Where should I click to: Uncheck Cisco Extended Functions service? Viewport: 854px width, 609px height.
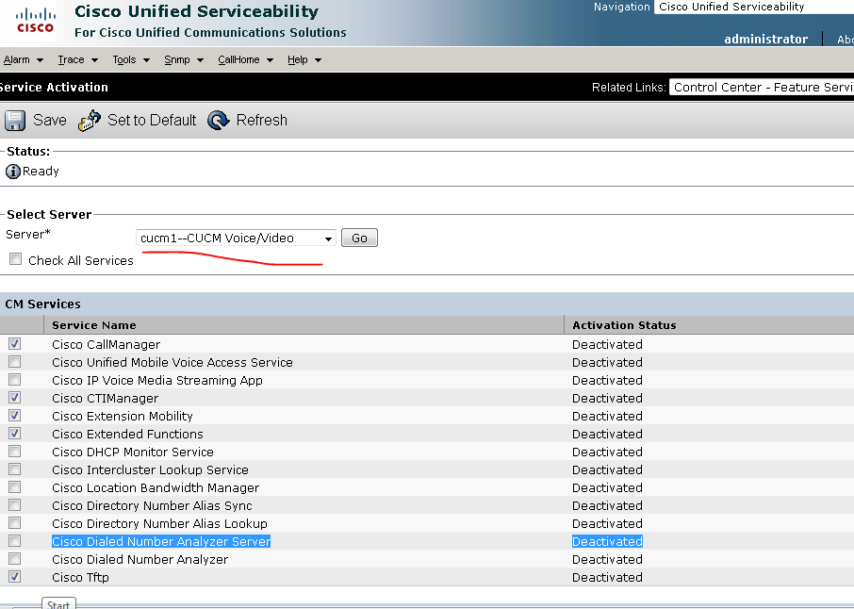15,434
